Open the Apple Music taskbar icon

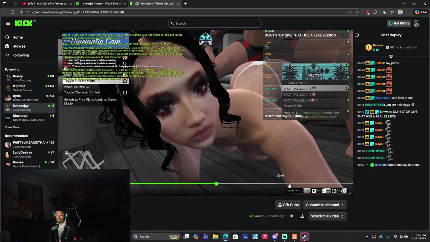pos(265,237)
